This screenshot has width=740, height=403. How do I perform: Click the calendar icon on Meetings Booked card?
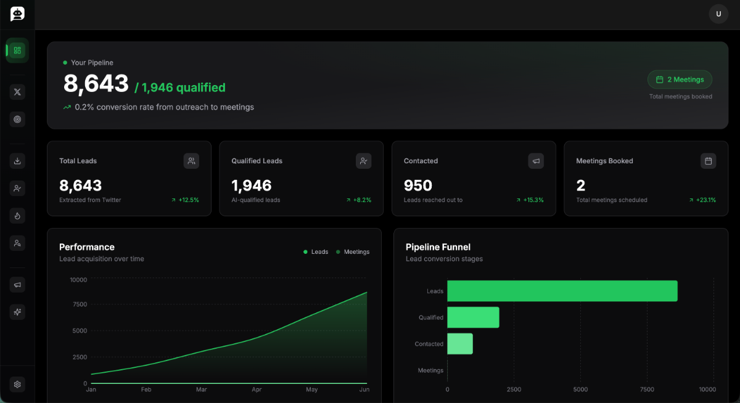pos(708,161)
